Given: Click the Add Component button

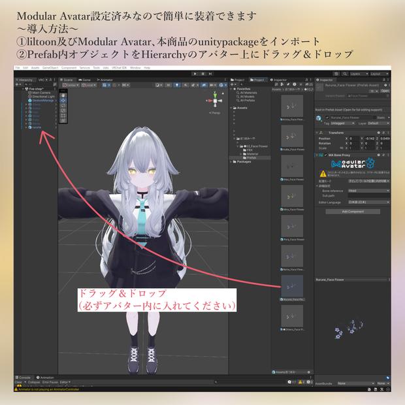Looking at the screenshot, I should tap(353, 212).
